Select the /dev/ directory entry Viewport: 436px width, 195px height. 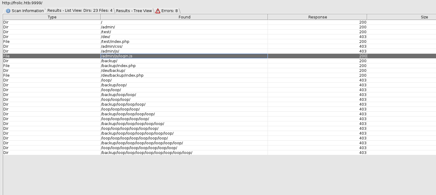(x=106, y=37)
